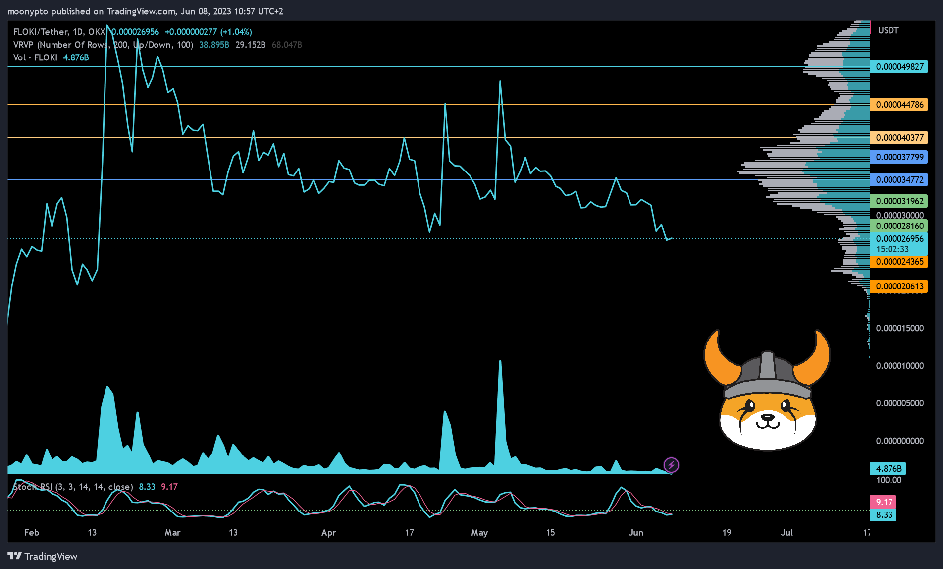Viewport: 943px width, 569px height.
Task: Click the Stoch RSI 8.33 cyan value label
Action: point(884,515)
